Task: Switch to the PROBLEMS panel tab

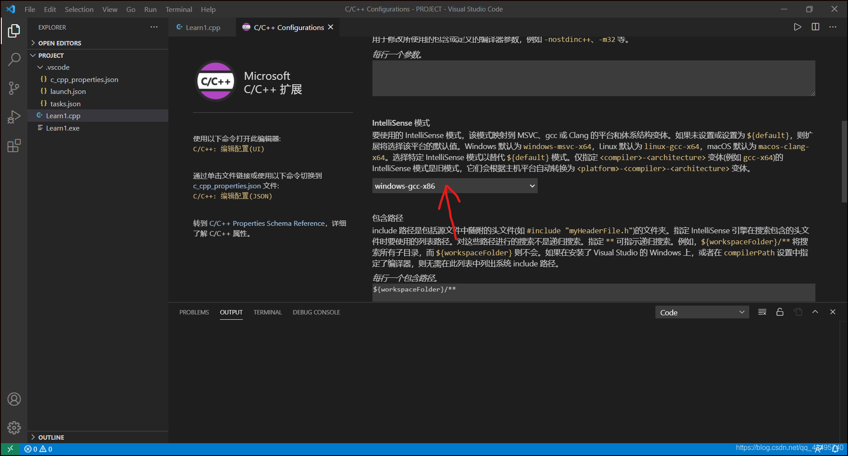Action: [194, 312]
